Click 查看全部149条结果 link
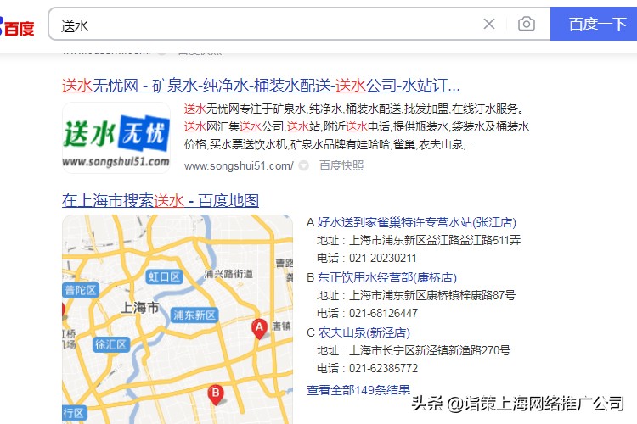 (358, 390)
